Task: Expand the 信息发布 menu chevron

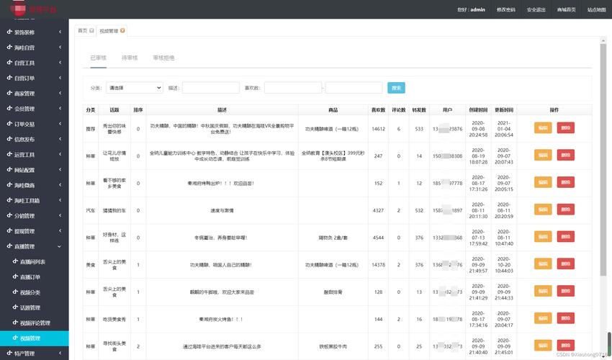Action: (60, 139)
